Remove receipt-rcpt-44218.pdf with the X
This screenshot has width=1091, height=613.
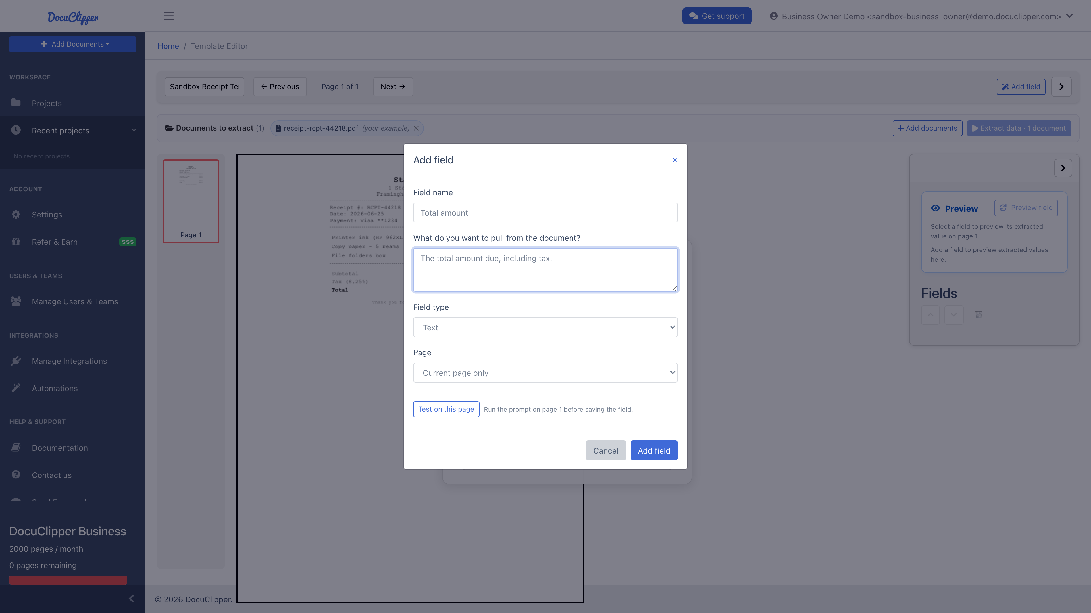(416, 128)
